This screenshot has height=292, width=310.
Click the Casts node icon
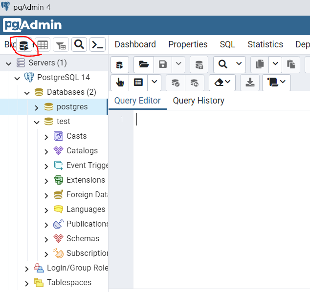pos(58,136)
